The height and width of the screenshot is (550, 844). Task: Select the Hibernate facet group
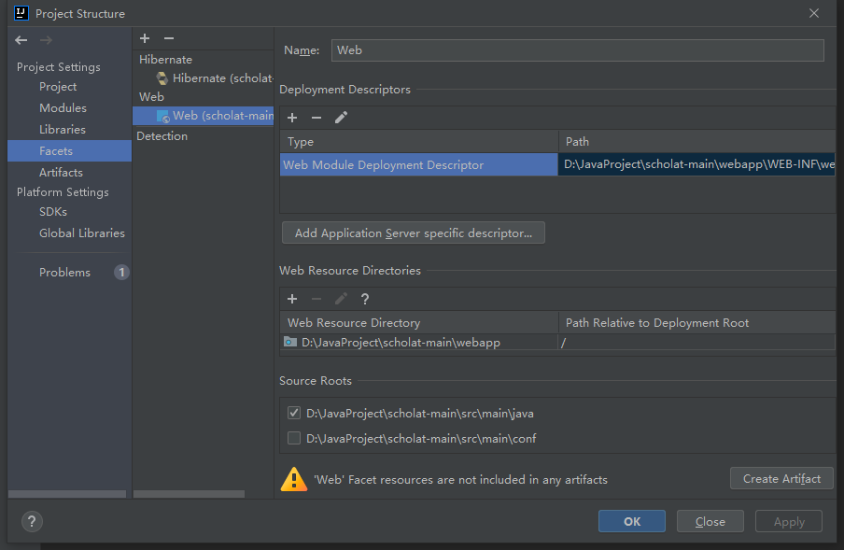(165, 60)
